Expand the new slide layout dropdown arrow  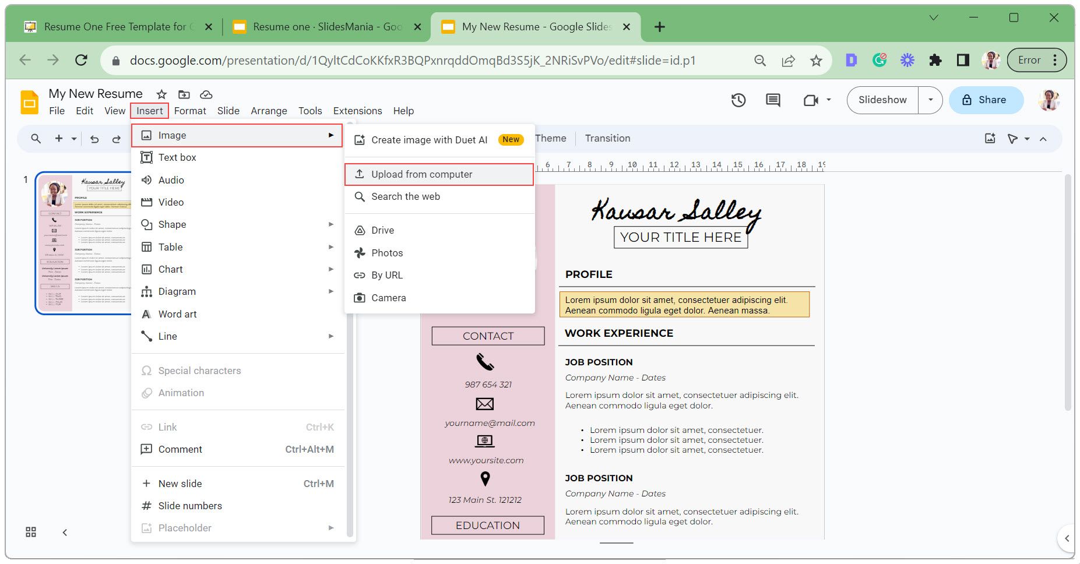(74, 139)
